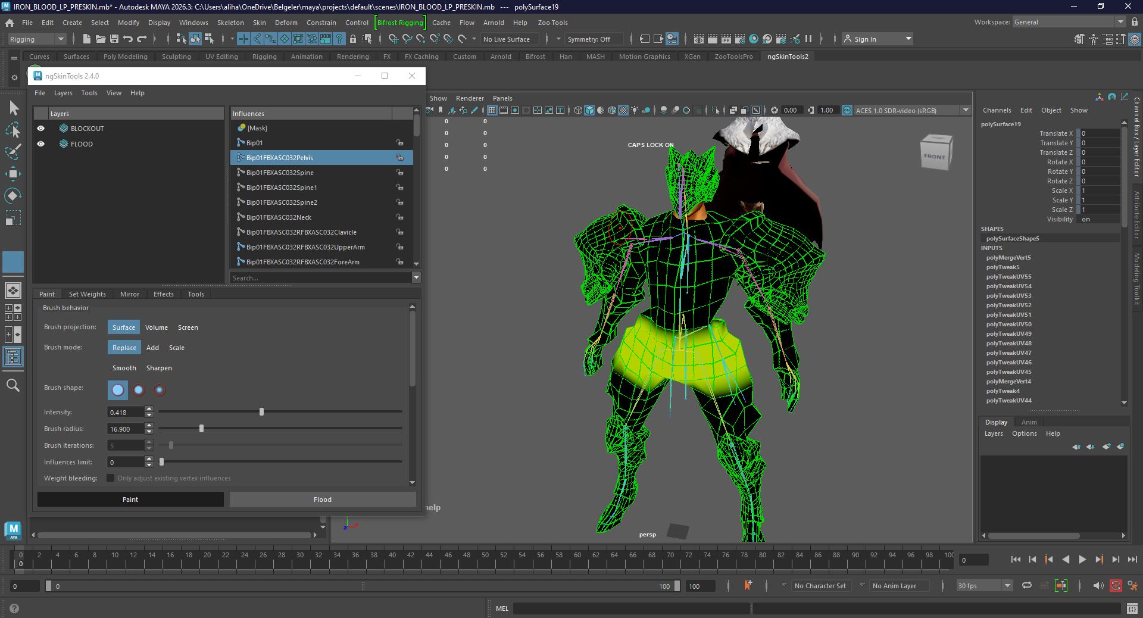Enable Only adjust existing vertex influences
The image size is (1143, 618).
110,478
